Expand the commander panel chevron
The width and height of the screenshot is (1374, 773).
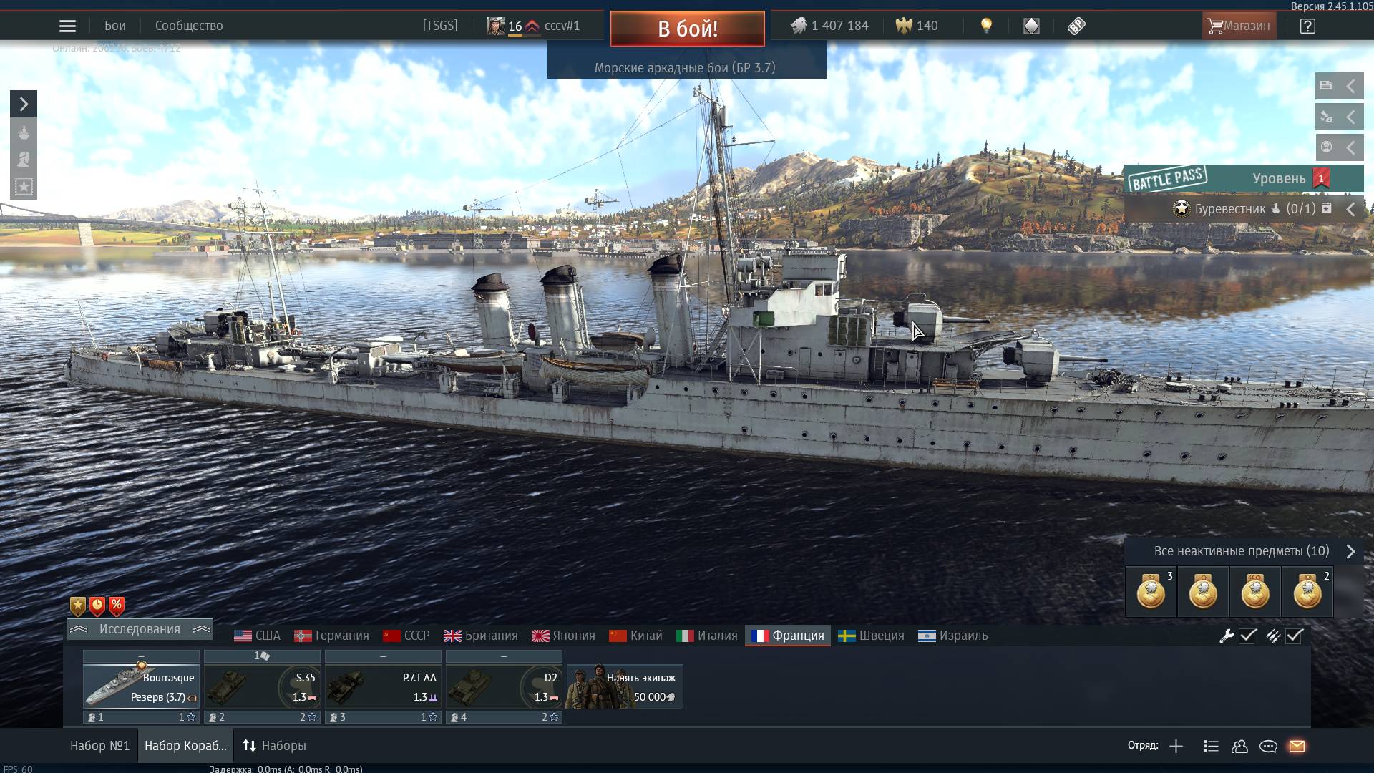tap(1350, 147)
